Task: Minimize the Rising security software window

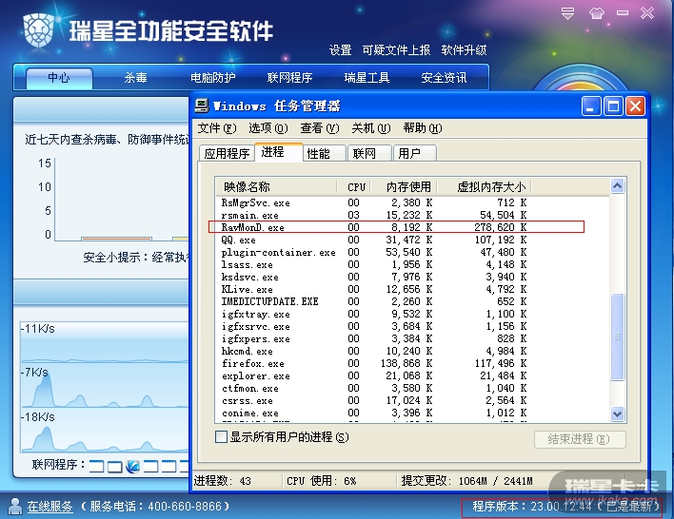Action: (x=623, y=13)
